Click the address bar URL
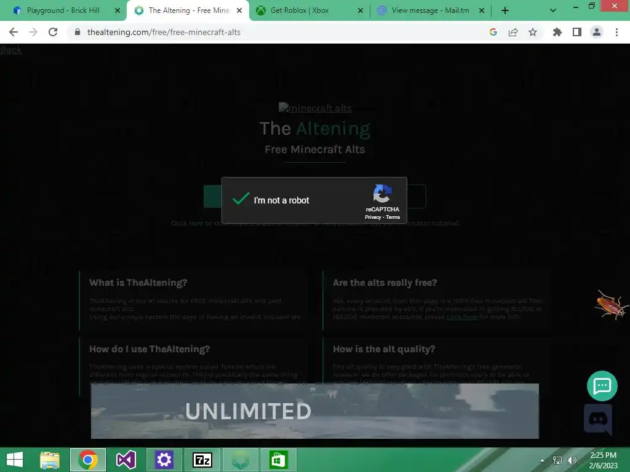This screenshot has height=472, width=630. (x=164, y=32)
